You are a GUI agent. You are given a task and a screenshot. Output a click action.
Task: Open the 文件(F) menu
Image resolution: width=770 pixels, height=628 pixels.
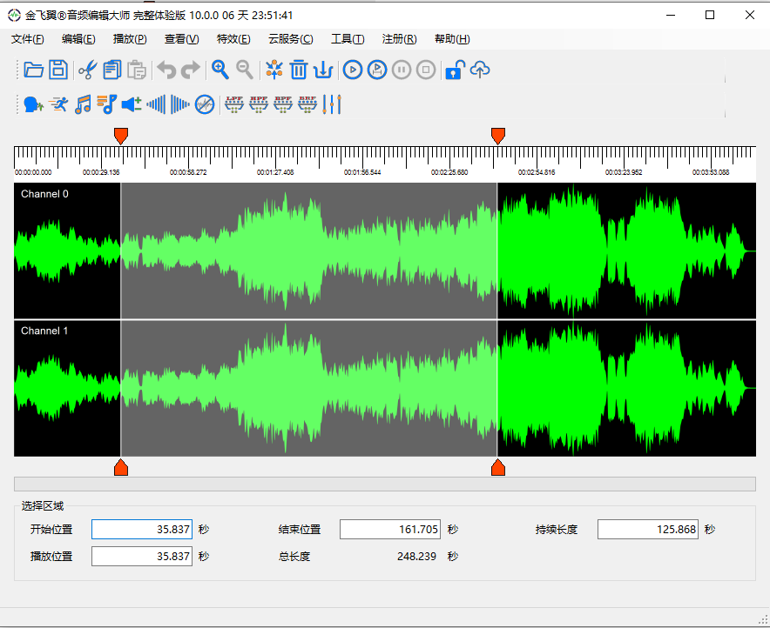click(x=28, y=39)
